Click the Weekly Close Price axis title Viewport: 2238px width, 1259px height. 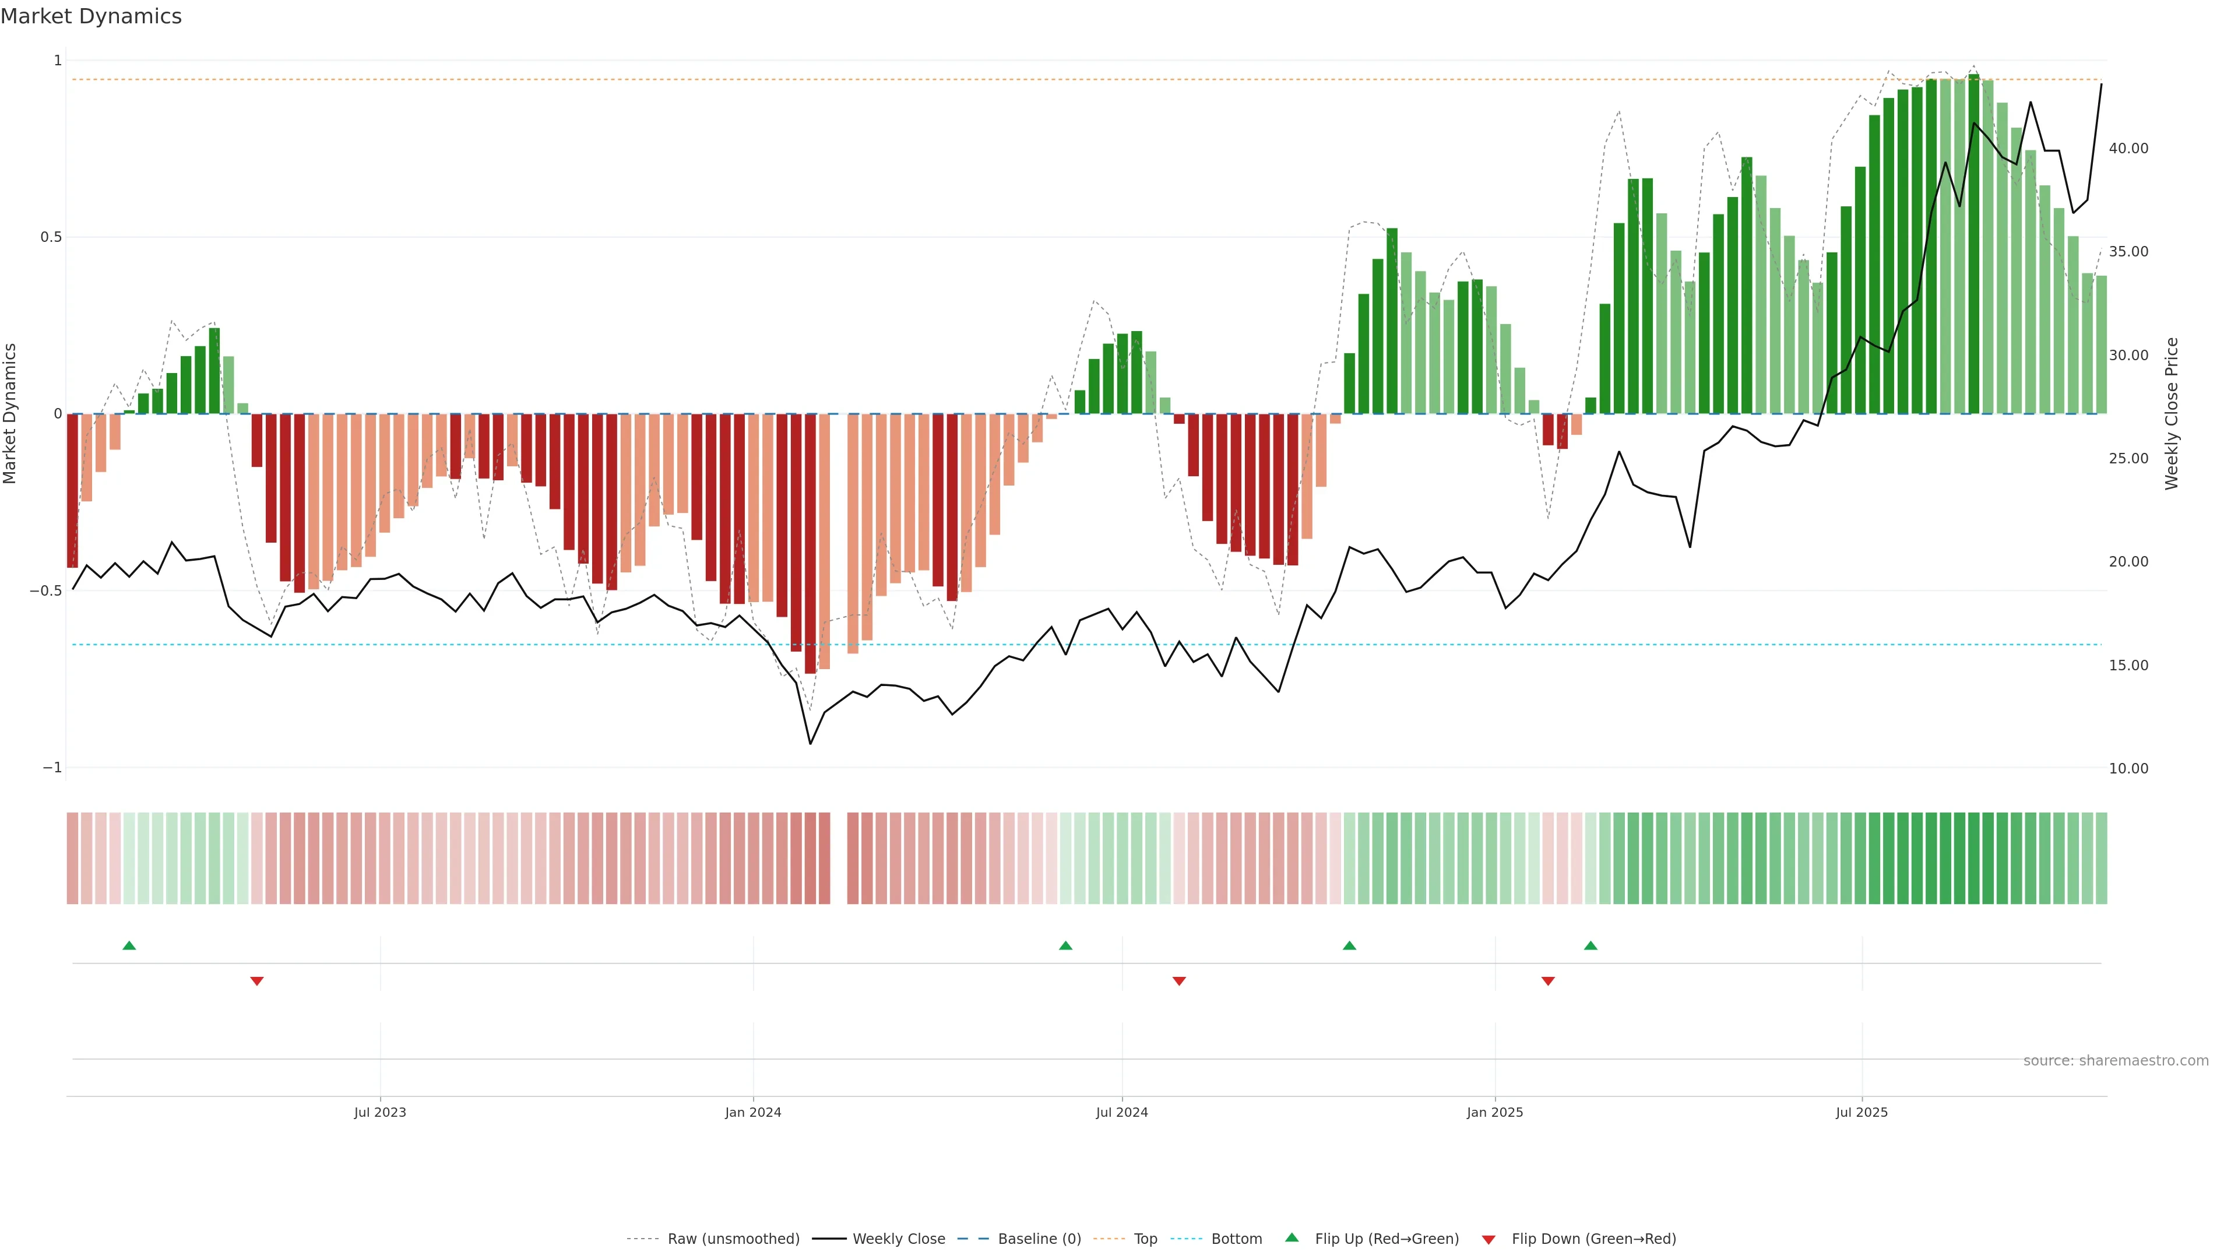[x=2172, y=414]
